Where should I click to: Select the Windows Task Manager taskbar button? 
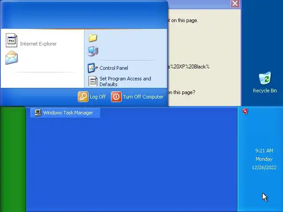65,113
